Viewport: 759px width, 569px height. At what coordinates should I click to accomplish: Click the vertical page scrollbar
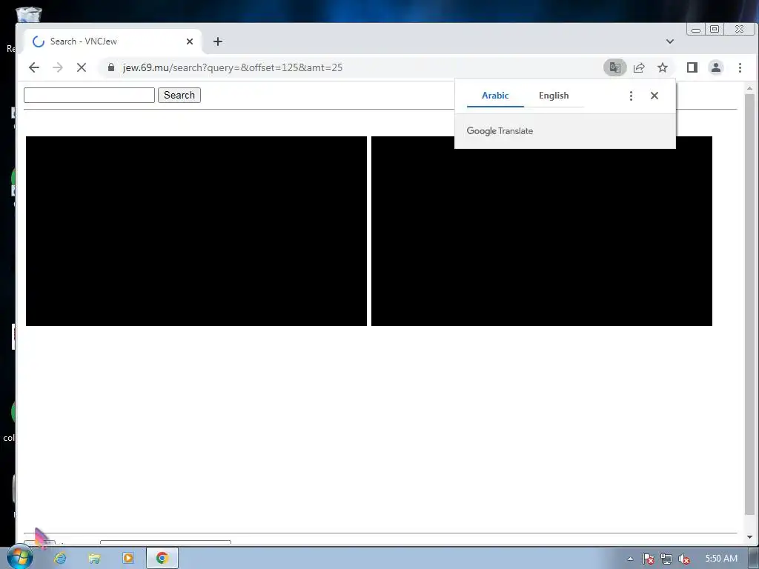[749, 305]
